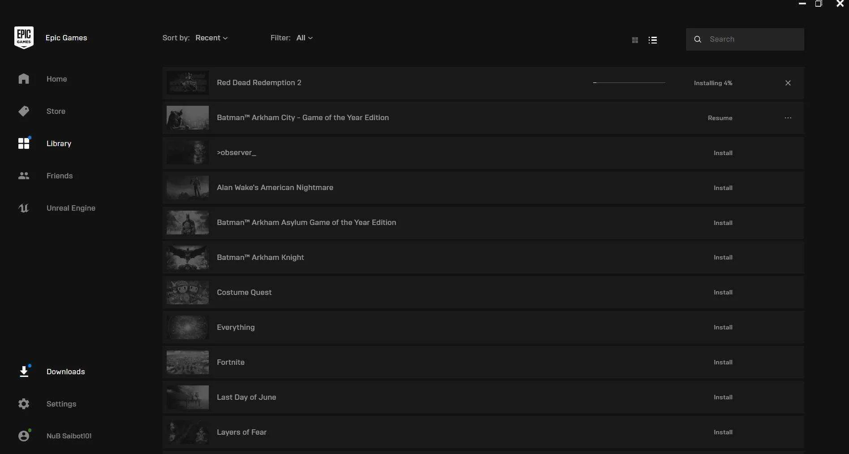This screenshot has height=454, width=849.
Task: Select the Settings menu label
Action: pos(61,404)
